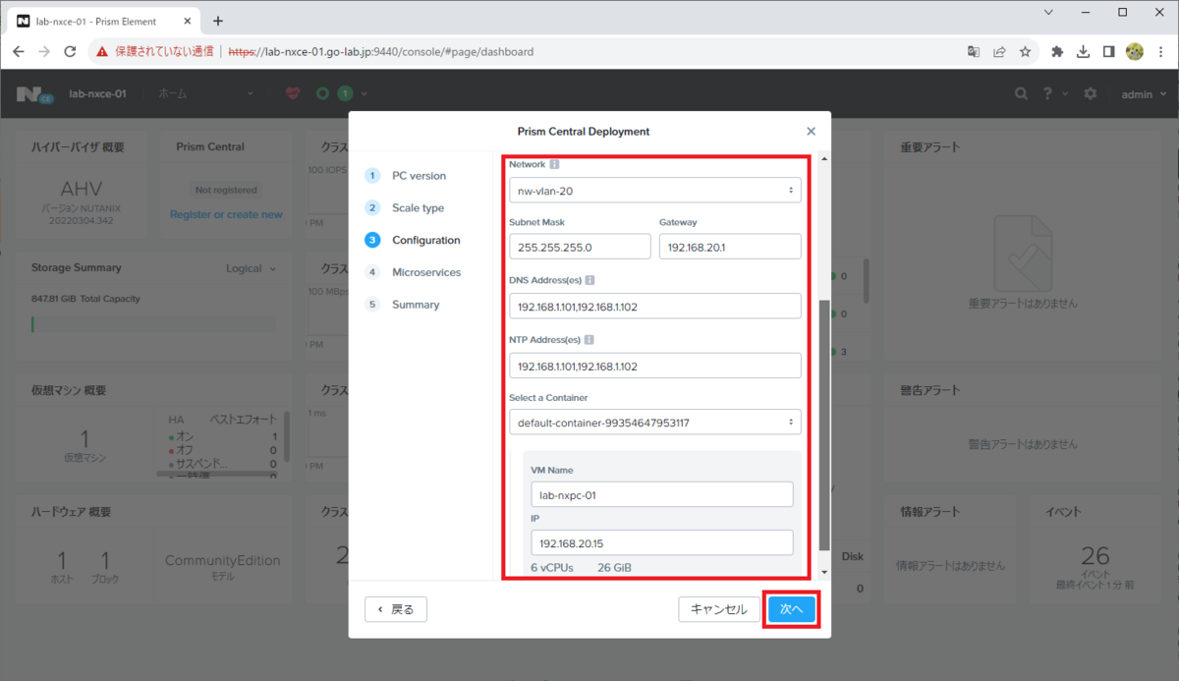1179x681 pixels.
Task: Close the lab-nxce-01 Prism Element tab
Action: pyautogui.click(x=189, y=21)
